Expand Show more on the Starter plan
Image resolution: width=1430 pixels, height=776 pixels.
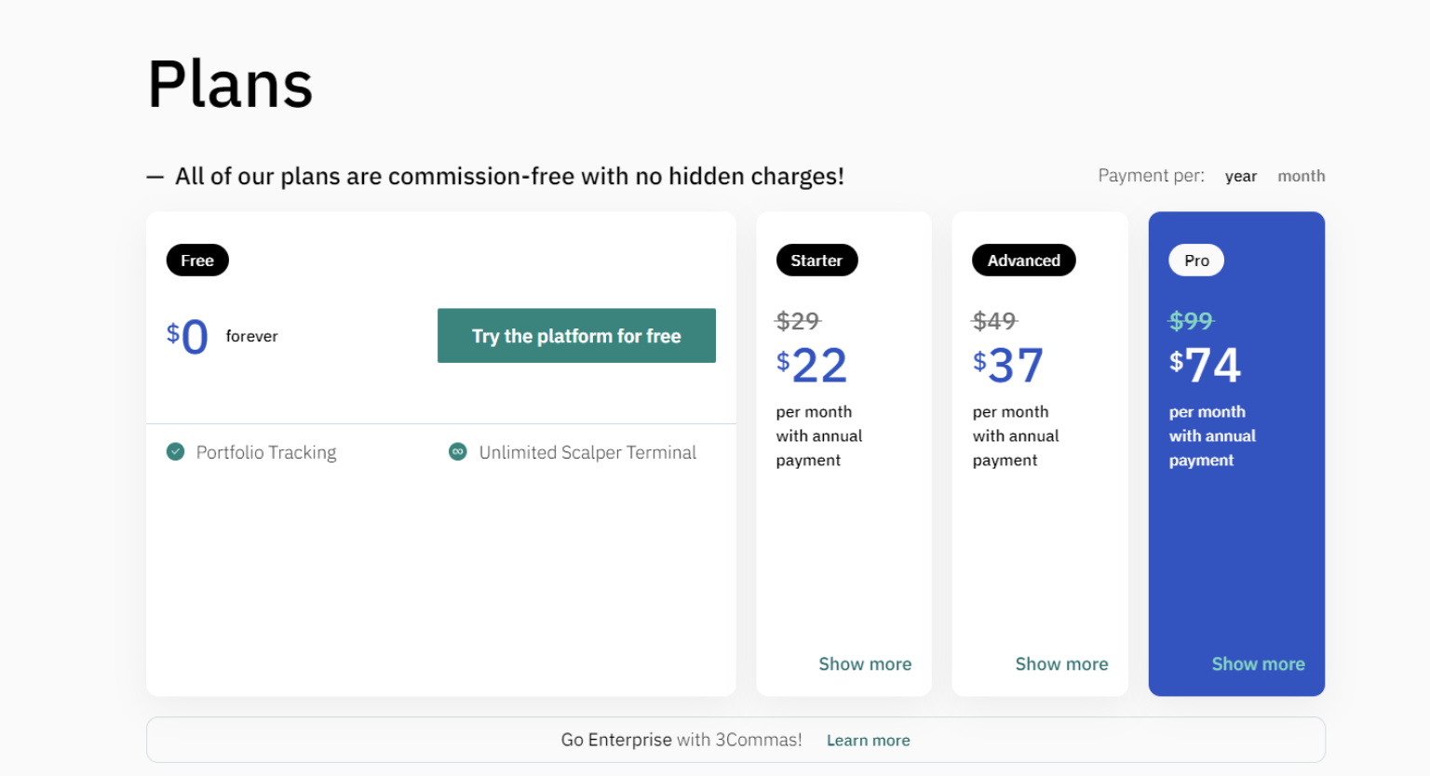pos(864,663)
